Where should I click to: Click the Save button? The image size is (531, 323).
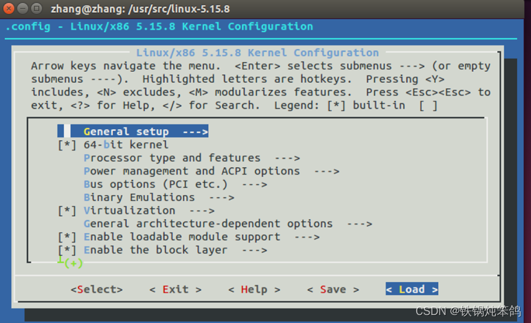tap(333, 289)
